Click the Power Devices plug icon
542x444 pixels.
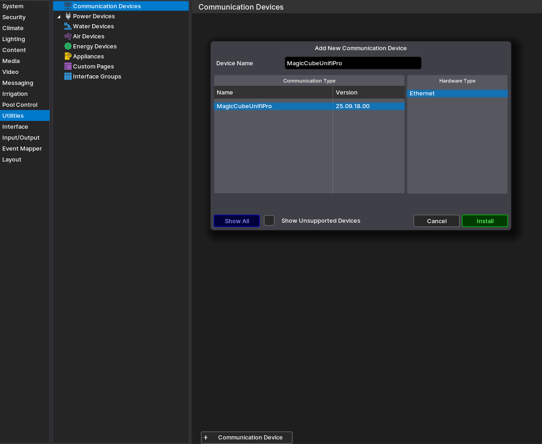pos(68,16)
